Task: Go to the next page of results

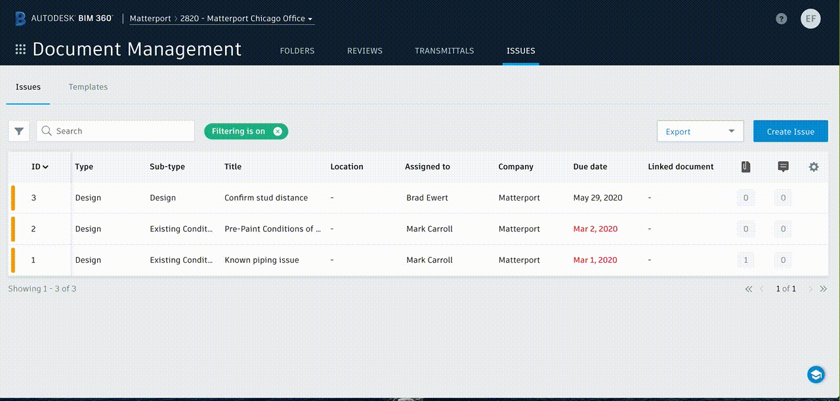Action: pyautogui.click(x=810, y=289)
